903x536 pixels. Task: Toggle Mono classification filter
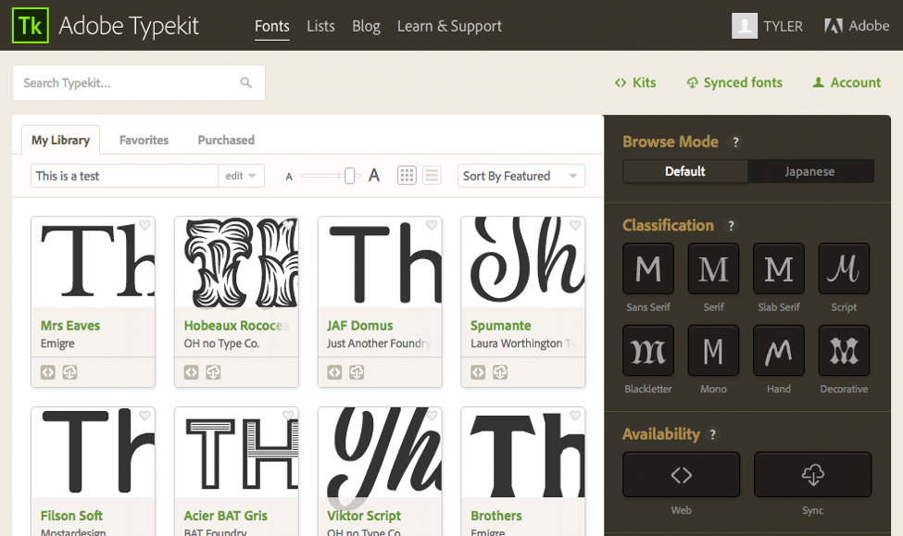click(x=713, y=350)
